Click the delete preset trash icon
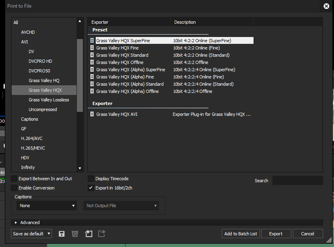 tap(75, 234)
